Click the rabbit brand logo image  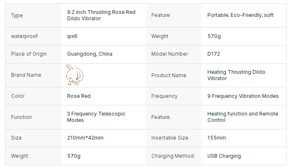point(75,75)
